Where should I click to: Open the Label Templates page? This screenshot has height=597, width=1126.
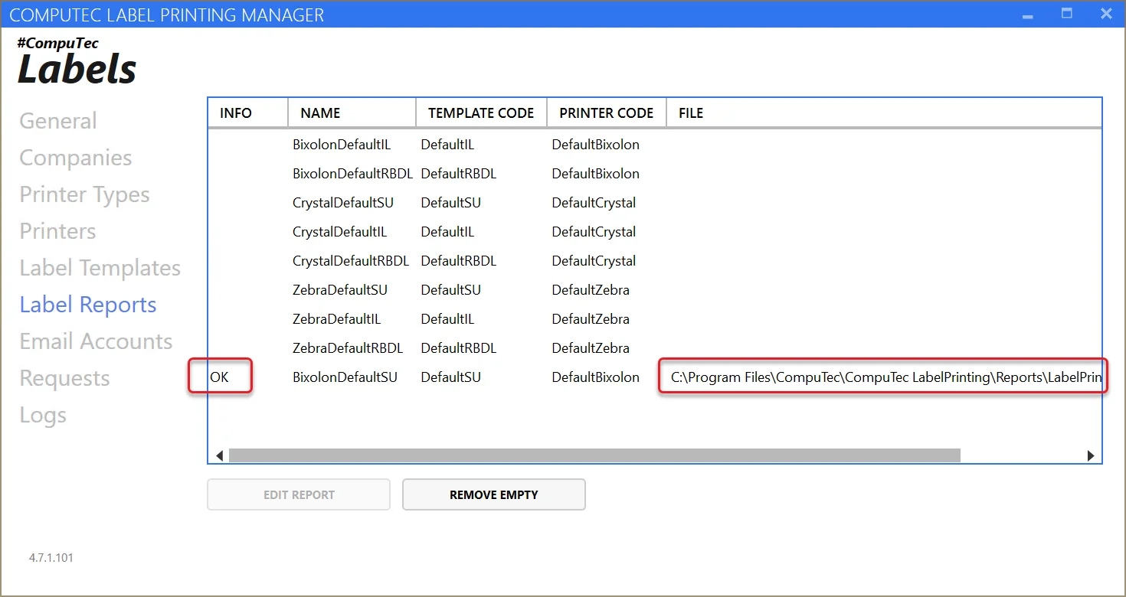(x=100, y=268)
